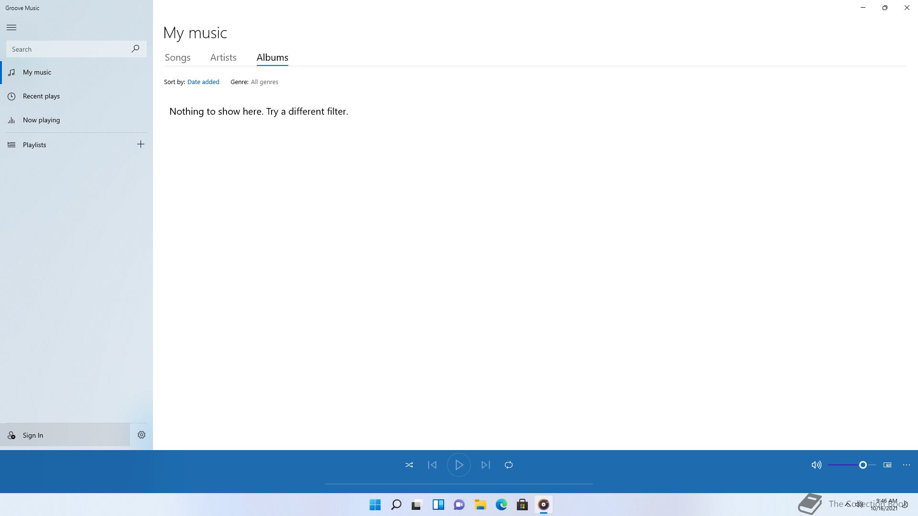Skip to previous track
Viewport: 918px width, 516px height.
click(x=432, y=465)
